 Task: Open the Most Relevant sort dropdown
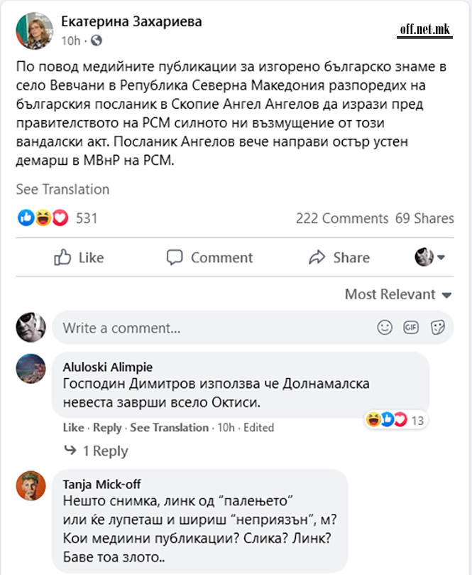point(398,294)
